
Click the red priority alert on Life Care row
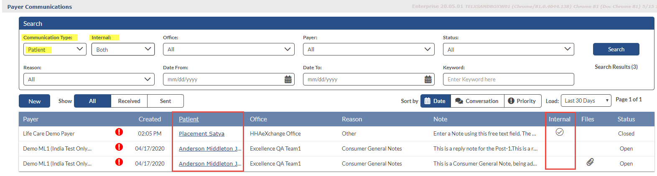[119, 132]
